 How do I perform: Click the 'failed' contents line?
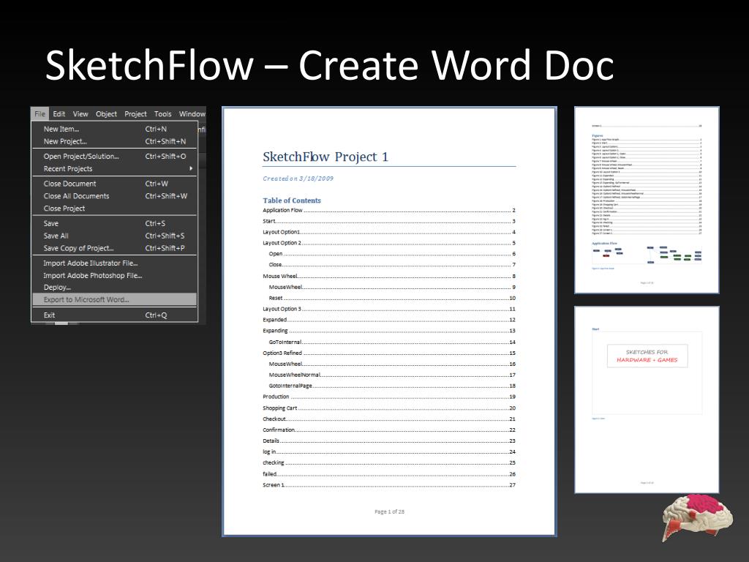pyautogui.click(x=389, y=474)
